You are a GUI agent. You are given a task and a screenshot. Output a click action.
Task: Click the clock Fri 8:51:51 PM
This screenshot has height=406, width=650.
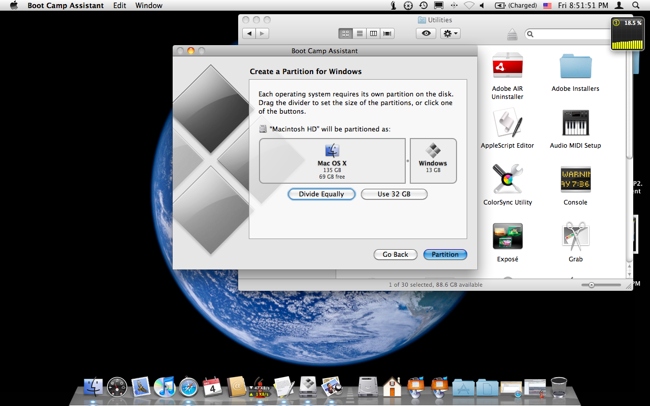tap(583, 6)
